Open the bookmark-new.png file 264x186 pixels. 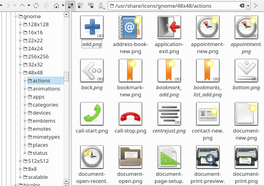pos(130,70)
